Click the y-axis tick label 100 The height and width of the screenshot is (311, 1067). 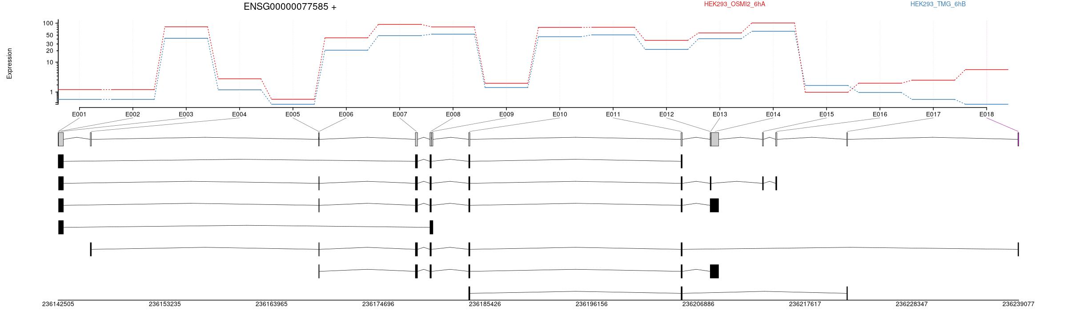(x=48, y=23)
